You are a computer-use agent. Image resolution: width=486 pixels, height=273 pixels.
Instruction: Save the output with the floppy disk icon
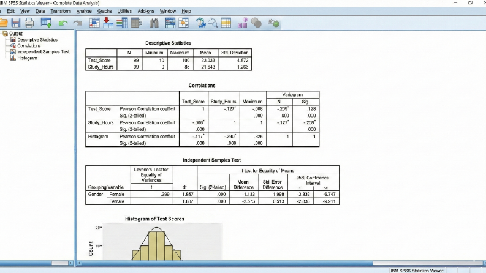[x=16, y=23]
